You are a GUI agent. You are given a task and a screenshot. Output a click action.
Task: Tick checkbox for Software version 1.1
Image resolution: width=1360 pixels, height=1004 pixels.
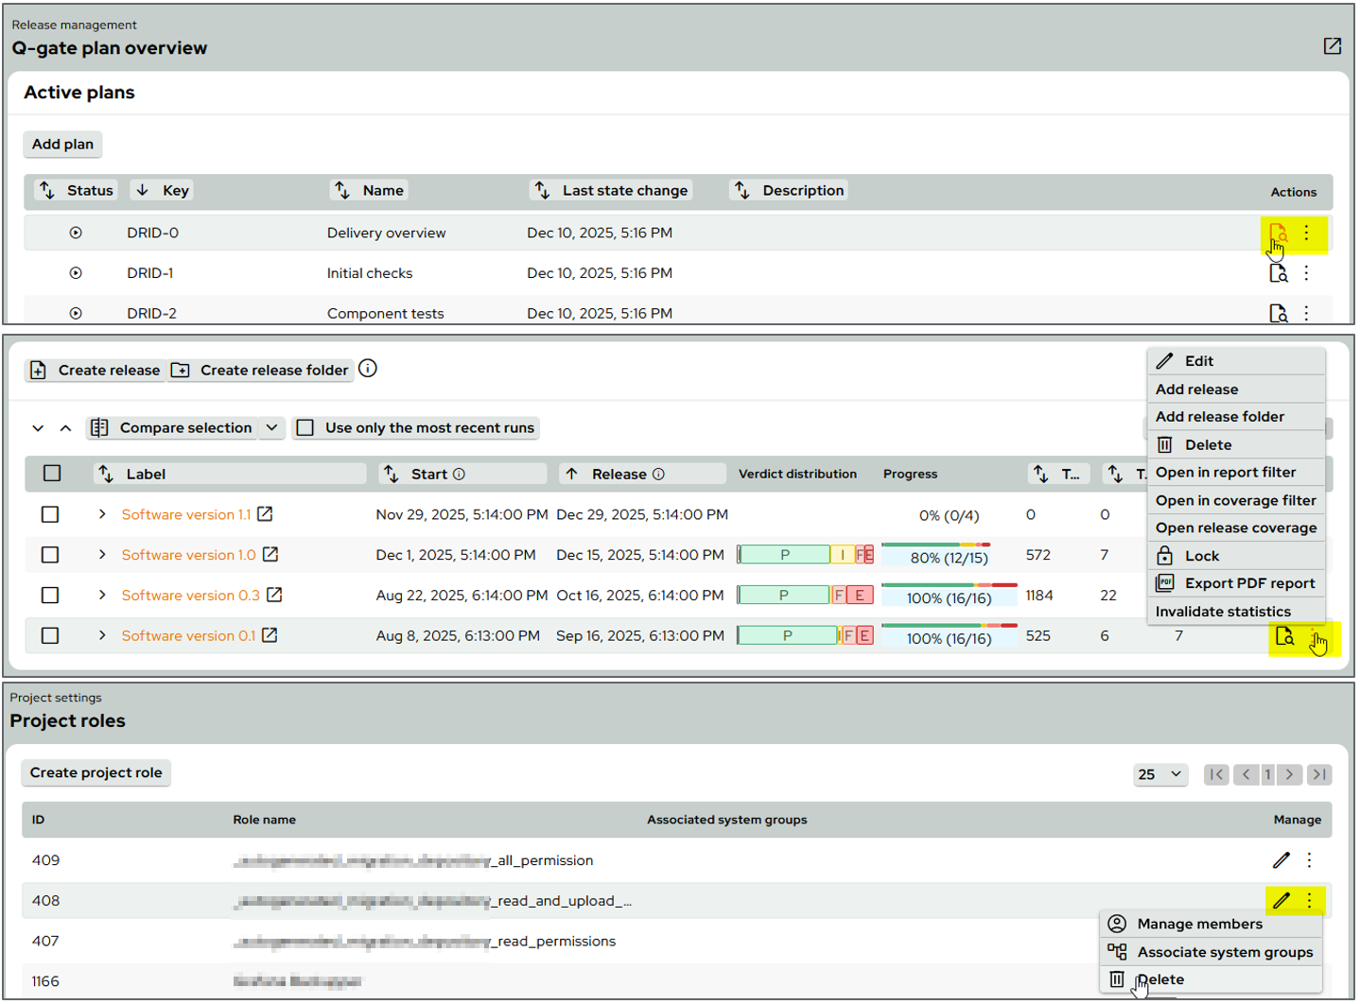click(x=50, y=514)
